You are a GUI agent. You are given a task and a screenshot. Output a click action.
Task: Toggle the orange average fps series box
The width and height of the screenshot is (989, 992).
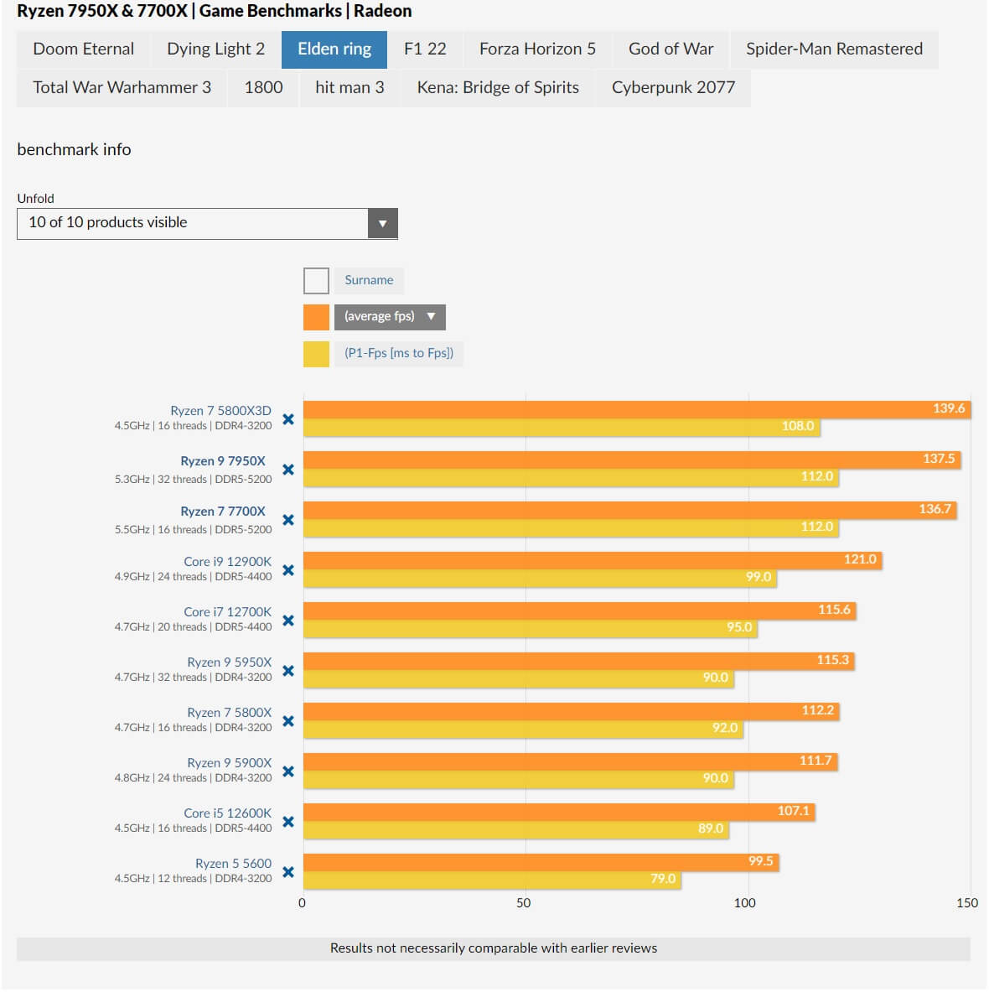[316, 317]
